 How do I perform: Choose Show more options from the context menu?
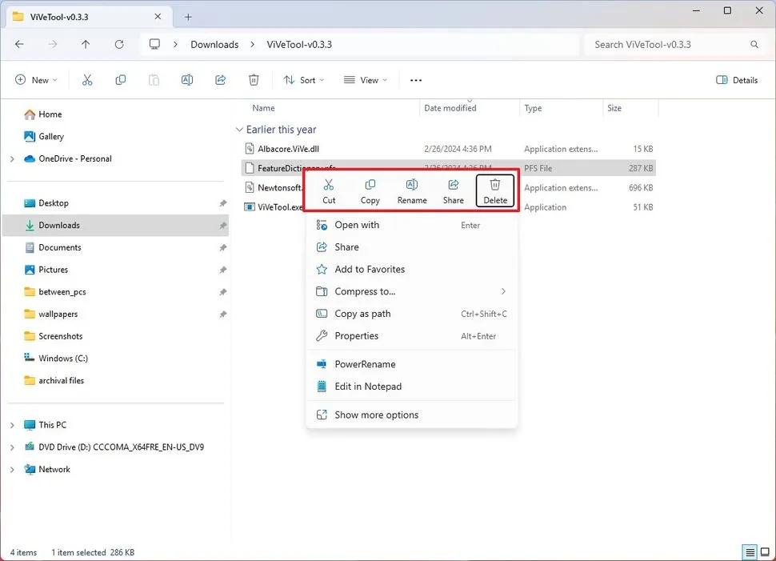pos(378,415)
